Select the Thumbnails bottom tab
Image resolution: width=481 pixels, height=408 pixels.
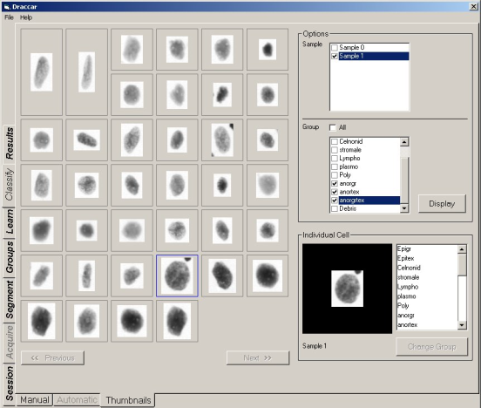(128, 400)
